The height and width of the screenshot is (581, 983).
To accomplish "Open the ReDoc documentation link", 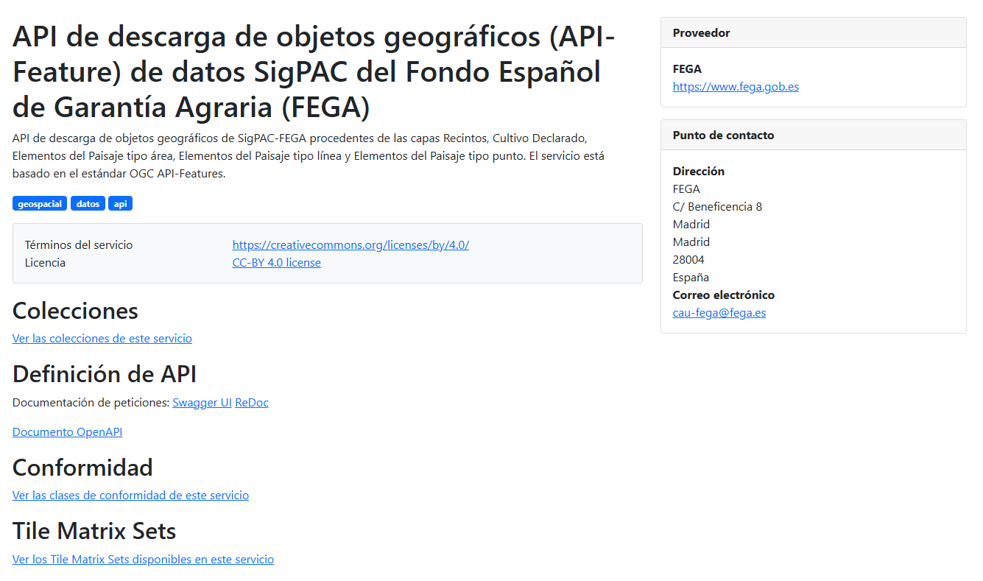I will tap(252, 403).
